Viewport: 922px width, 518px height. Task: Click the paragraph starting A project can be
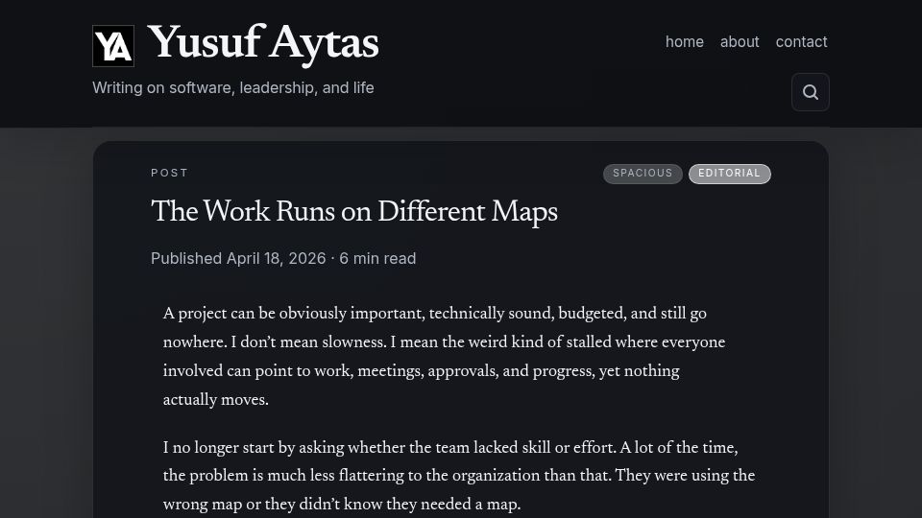[444, 357]
